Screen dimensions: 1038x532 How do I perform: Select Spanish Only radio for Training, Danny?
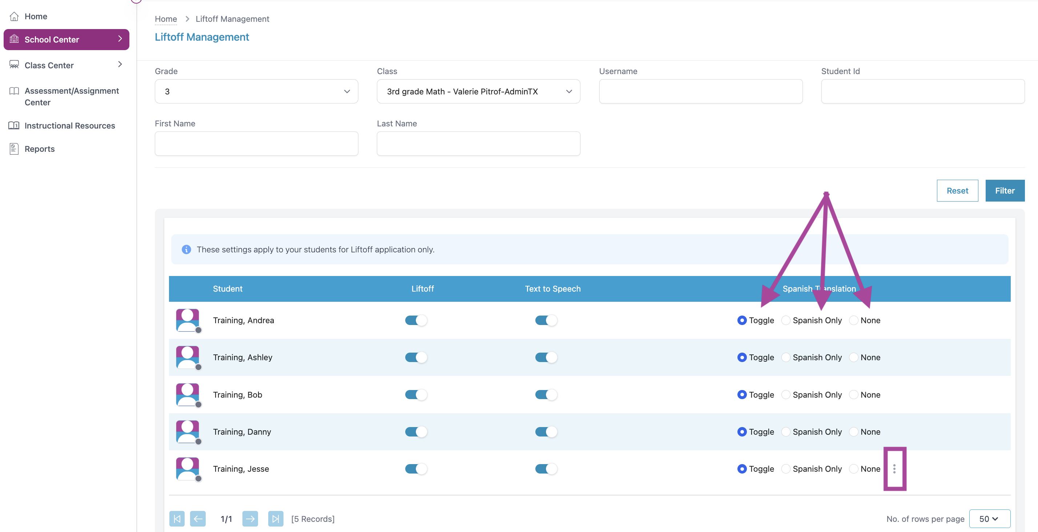click(786, 432)
